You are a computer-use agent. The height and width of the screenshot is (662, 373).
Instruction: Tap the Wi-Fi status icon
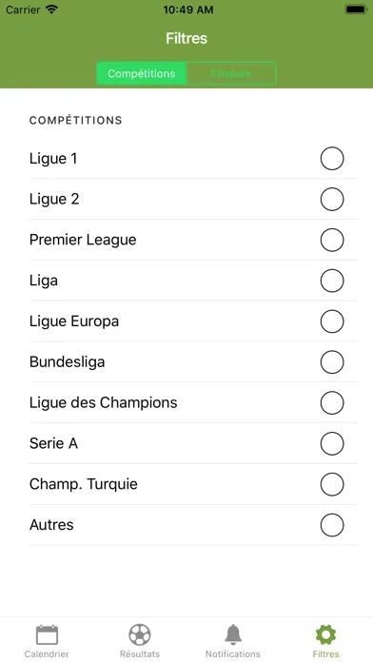coord(51,10)
